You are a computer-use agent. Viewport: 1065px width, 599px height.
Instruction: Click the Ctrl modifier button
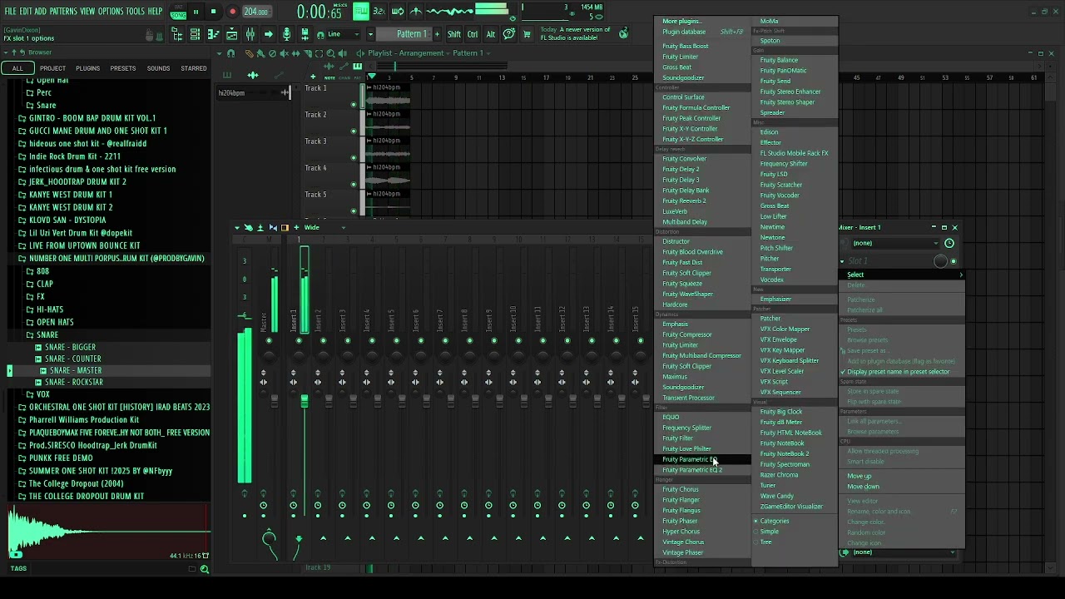click(x=473, y=34)
